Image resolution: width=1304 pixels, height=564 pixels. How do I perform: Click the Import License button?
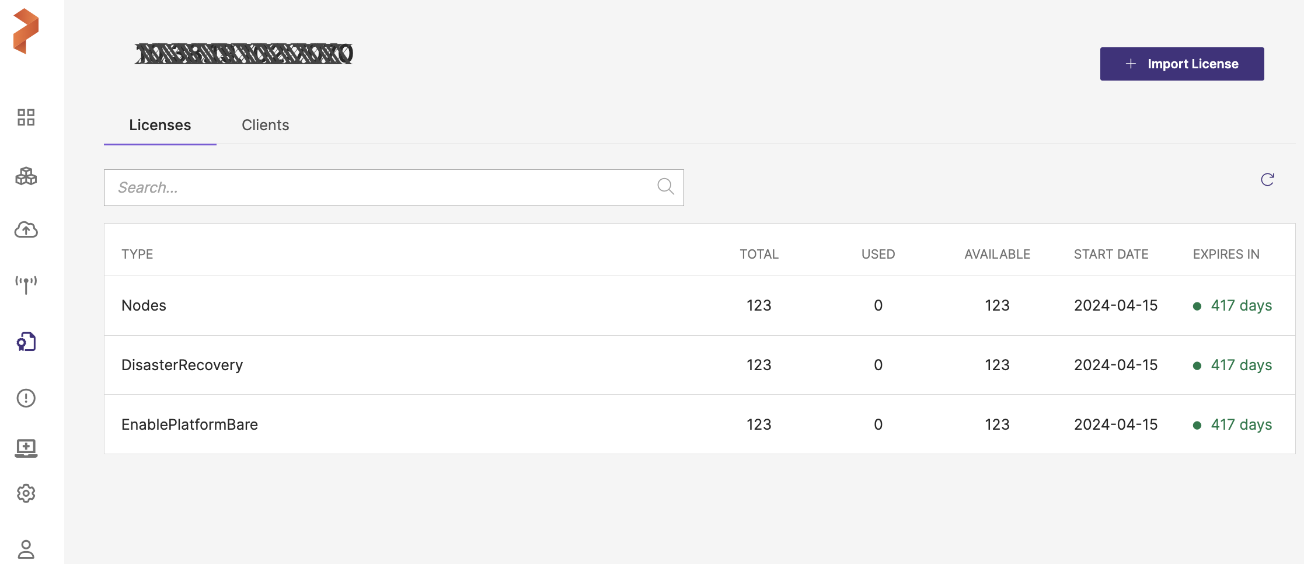[1181, 64]
